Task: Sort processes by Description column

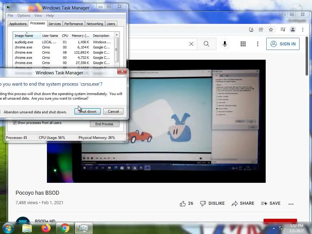Action: 102,36
